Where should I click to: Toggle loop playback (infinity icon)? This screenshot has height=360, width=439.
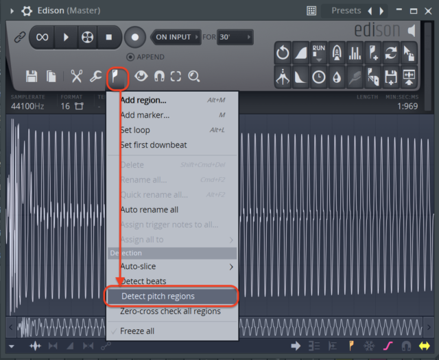tap(43, 37)
